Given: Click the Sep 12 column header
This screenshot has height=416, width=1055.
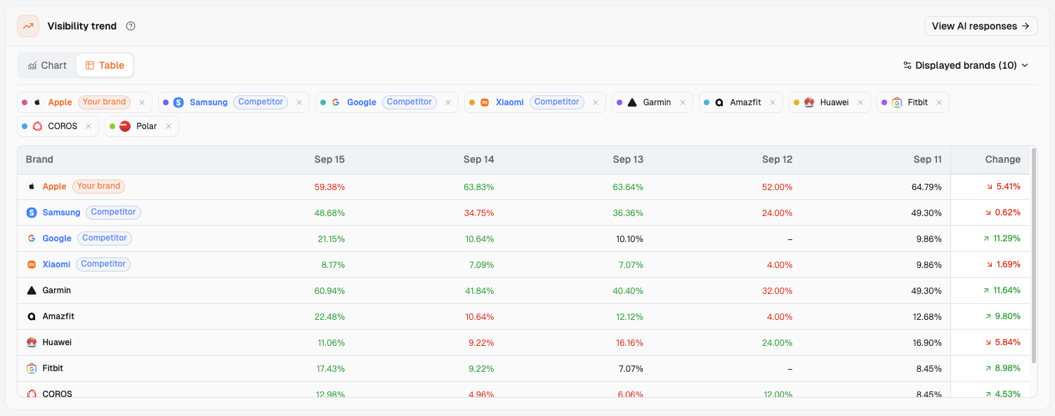Looking at the screenshot, I should click(777, 160).
